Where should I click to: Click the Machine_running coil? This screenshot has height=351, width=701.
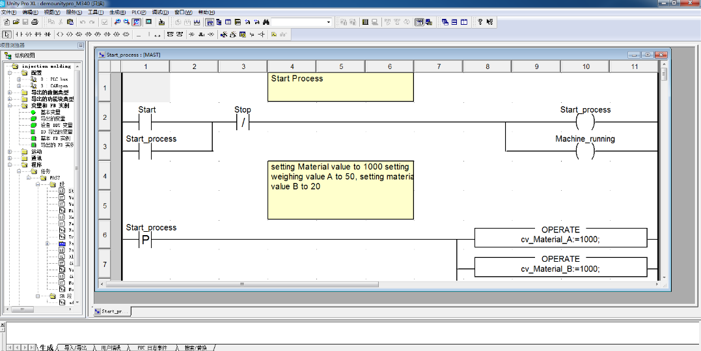tap(584, 151)
